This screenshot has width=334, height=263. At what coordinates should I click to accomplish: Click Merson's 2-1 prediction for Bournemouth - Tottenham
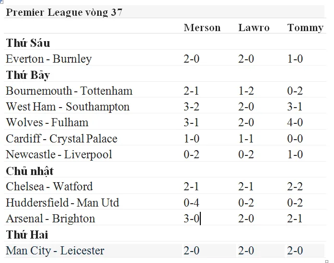coord(191,91)
